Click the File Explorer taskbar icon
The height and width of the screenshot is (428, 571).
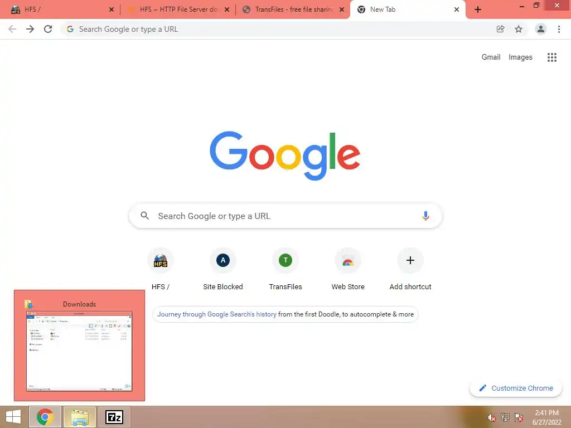(80, 417)
